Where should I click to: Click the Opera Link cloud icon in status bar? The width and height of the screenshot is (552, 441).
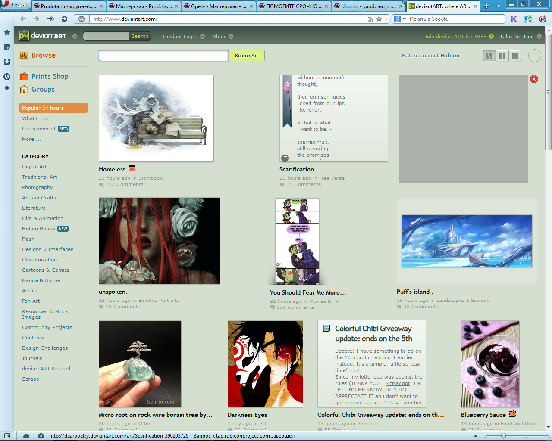pos(26,436)
